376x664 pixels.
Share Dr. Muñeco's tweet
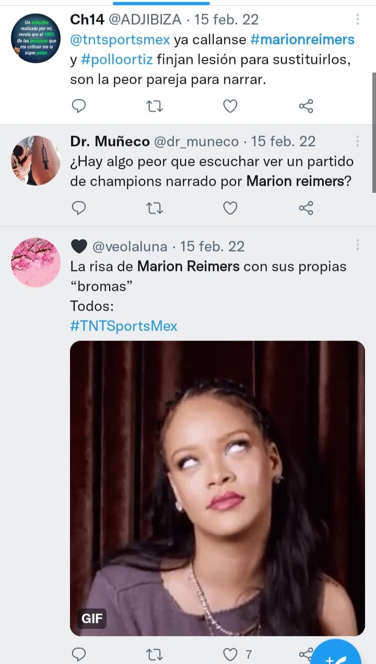(305, 208)
